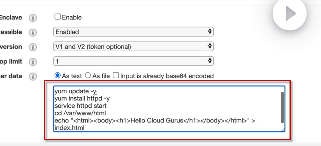Screen dimensions: 321x146
Task: Click the 'service httpd start' line
Action: (x=81, y=106)
